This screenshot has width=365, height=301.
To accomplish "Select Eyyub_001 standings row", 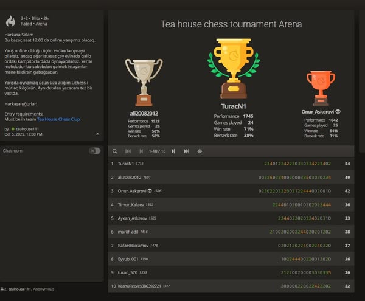I will (231, 259).
